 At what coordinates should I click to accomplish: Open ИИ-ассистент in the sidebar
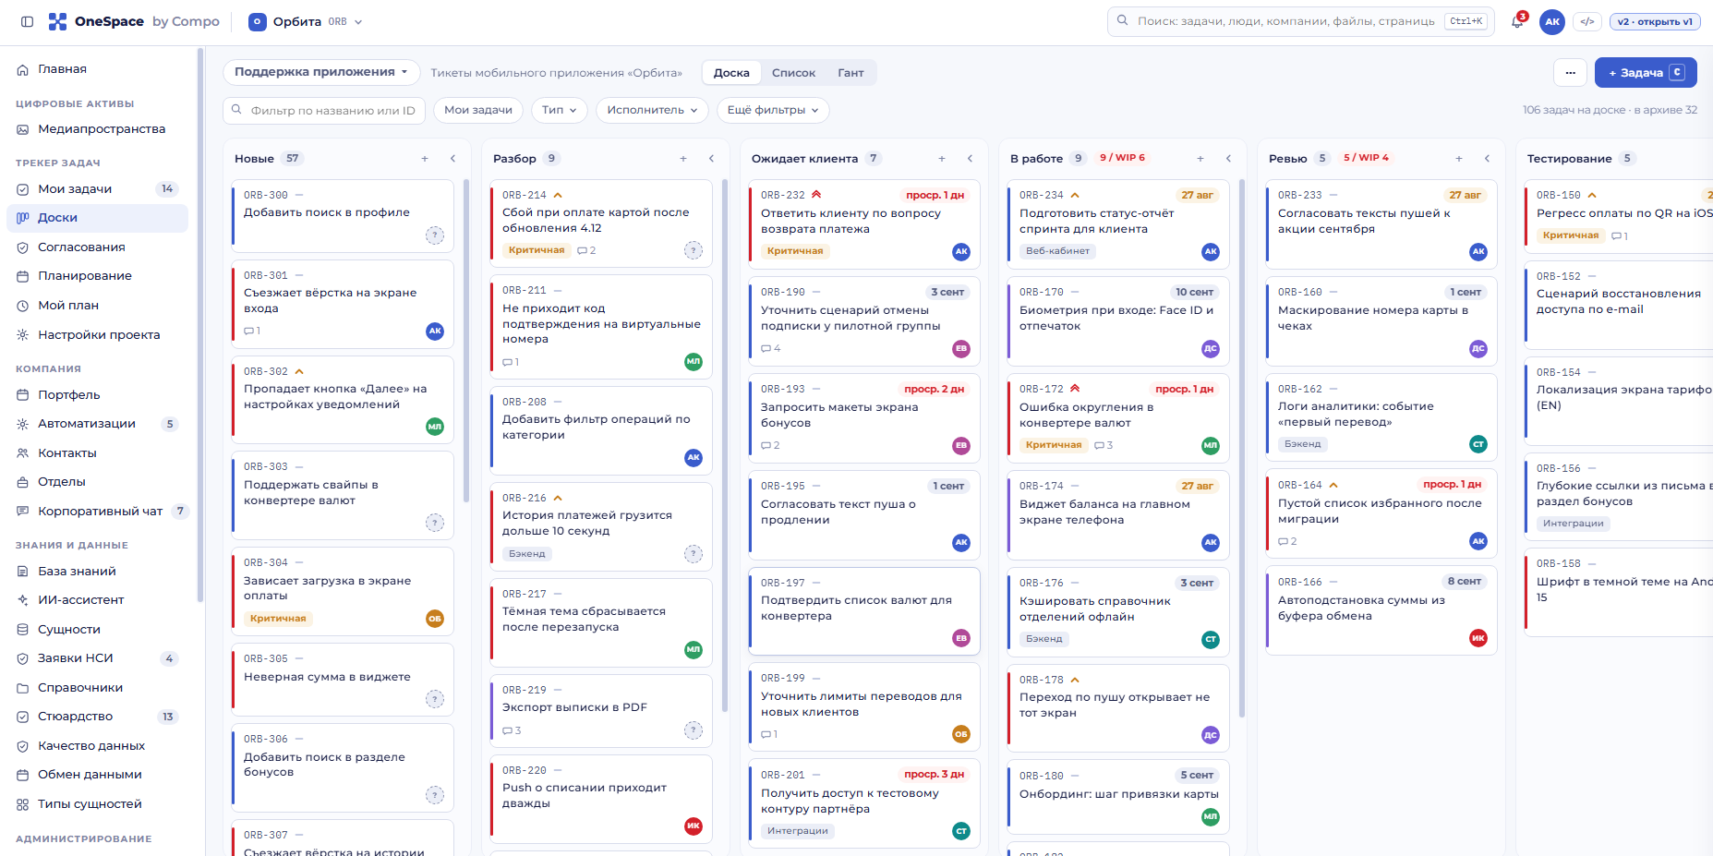click(98, 600)
